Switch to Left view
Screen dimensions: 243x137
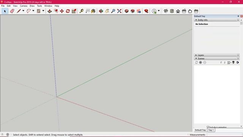point(196,11)
